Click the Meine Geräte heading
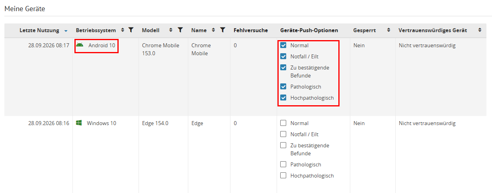This screenshot has width=492, height=193. pyautogui.click(x=25, y=8)
